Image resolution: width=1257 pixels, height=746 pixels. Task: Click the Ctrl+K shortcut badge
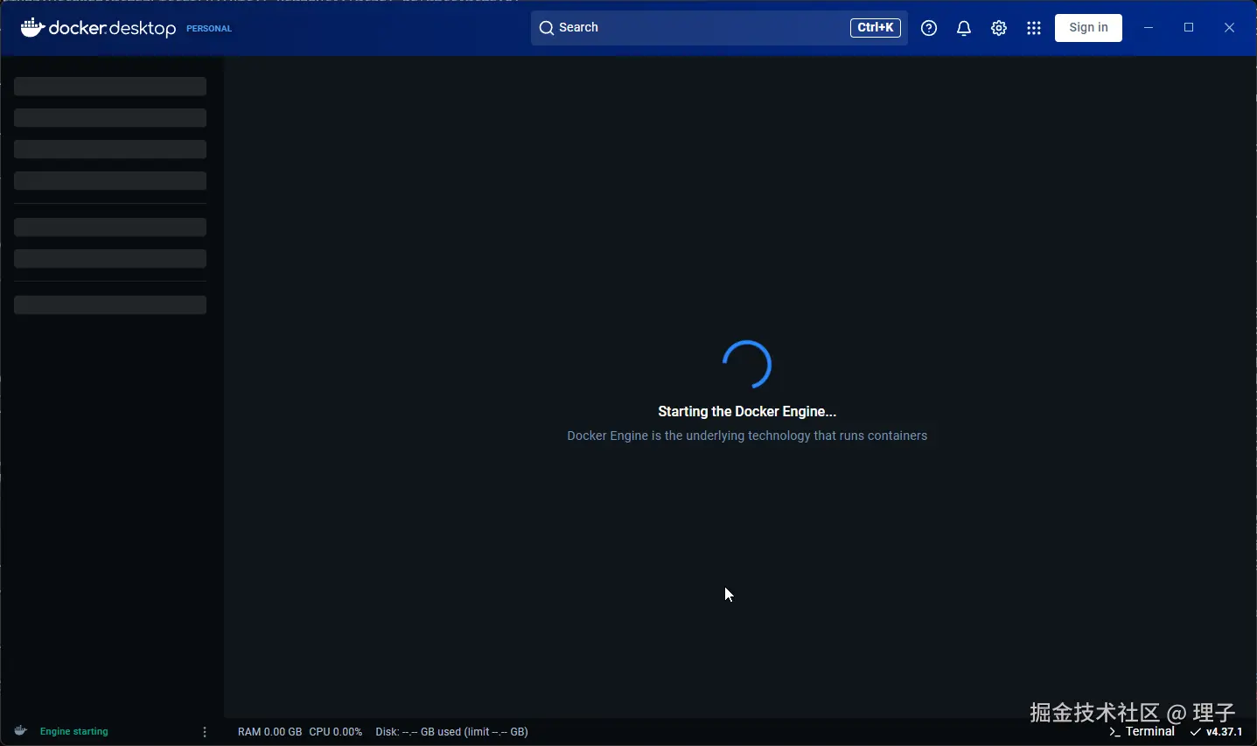[x=875, y=28]
